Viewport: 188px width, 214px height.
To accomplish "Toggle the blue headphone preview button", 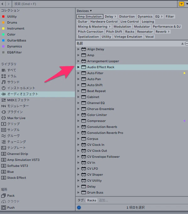I will [x=79, y=208].
